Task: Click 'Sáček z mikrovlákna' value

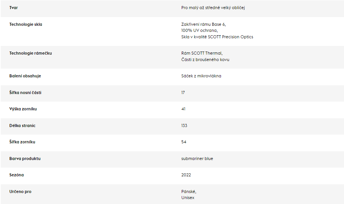Action: [201, 76]
